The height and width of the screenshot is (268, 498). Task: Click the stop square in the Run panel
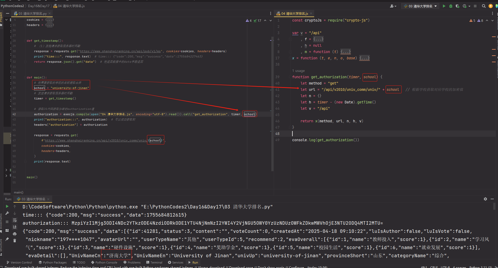pyautogui.click(x=7, y=222)
